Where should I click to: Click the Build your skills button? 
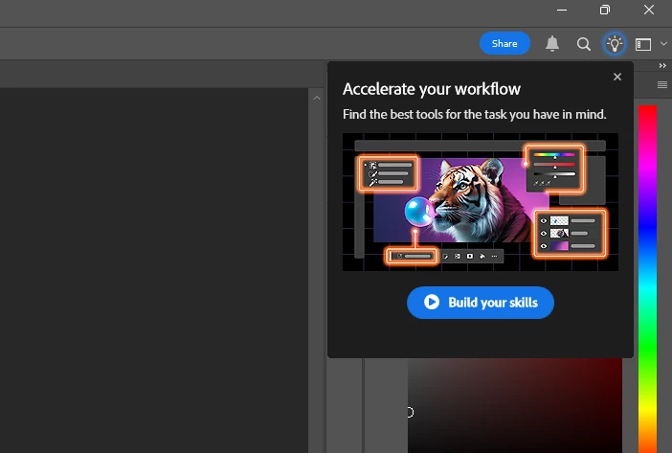click(x=480, y=303)
